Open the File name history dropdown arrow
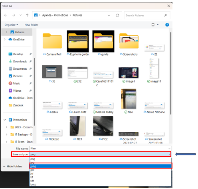 pos(169,149)
